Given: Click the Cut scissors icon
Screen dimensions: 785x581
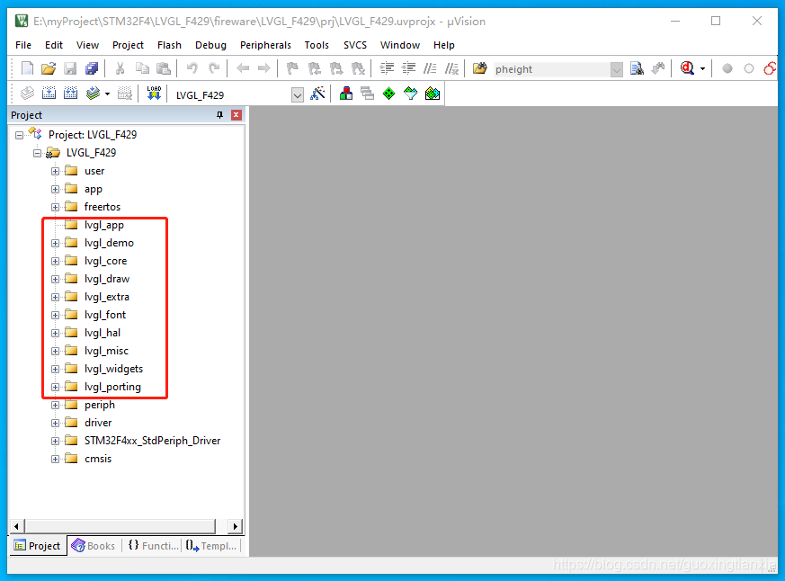Looking at the screenshot, I should [x=120, y=68].
